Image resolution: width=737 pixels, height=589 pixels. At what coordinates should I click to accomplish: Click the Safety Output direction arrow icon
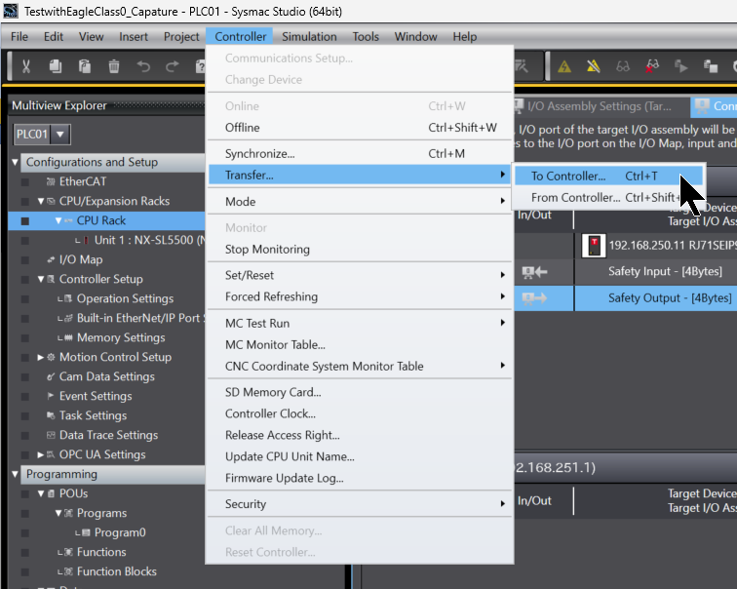[535, 298]
